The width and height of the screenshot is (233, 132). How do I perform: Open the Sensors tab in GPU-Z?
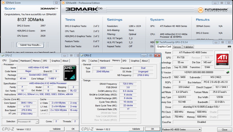point(177,47)
